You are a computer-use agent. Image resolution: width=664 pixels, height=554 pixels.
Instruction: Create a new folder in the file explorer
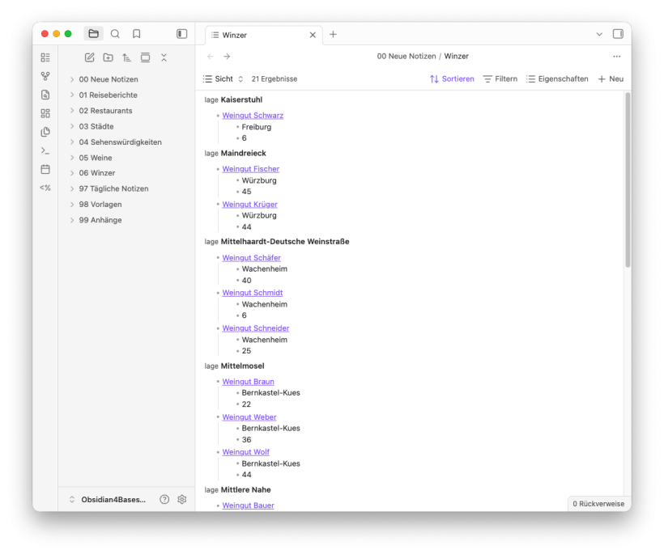point(108,57)
